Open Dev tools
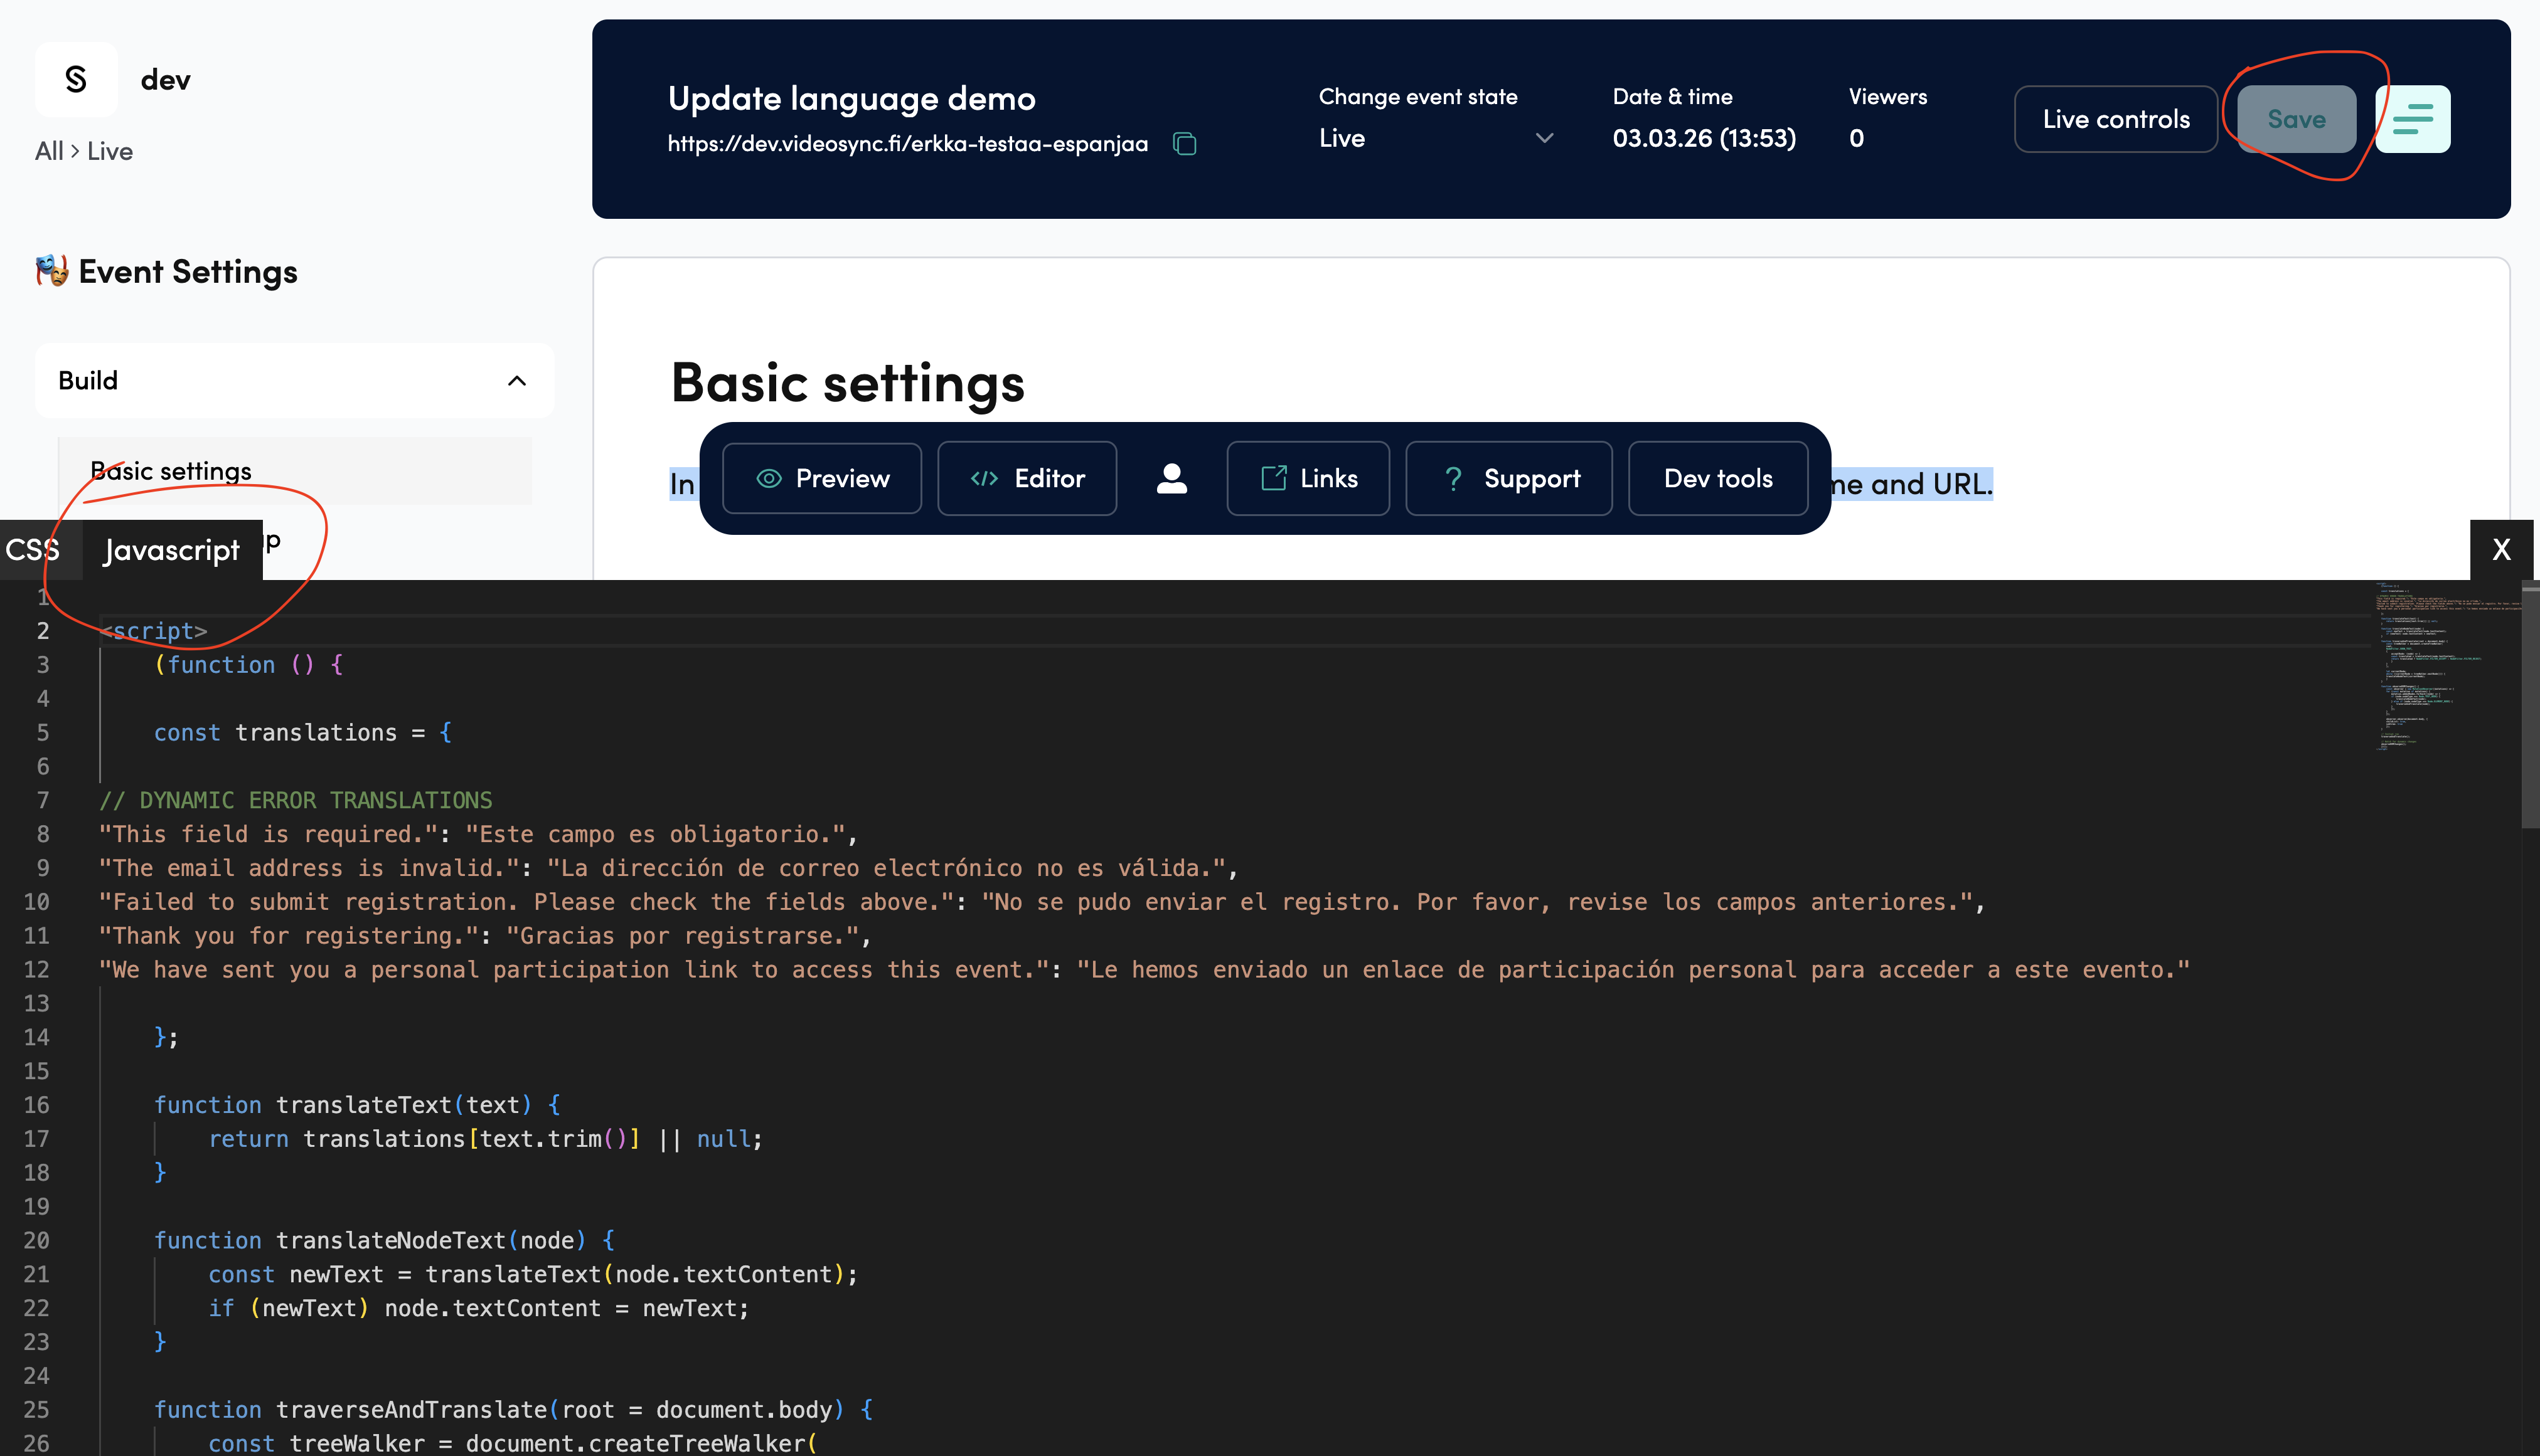The height and width of the screenshot is (1456, 2540). pyautogui.click(x=1717, y=478)
